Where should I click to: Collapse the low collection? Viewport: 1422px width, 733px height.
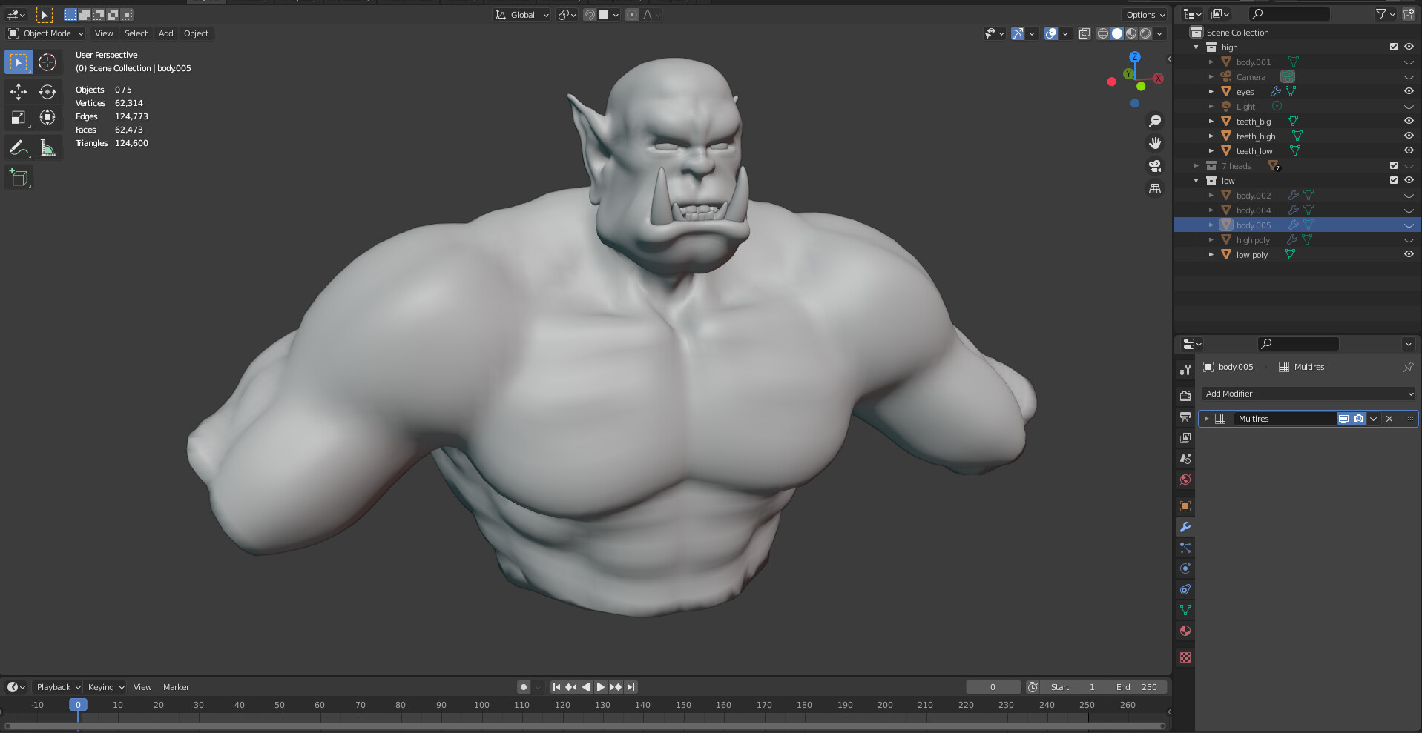click(1196, 180)
